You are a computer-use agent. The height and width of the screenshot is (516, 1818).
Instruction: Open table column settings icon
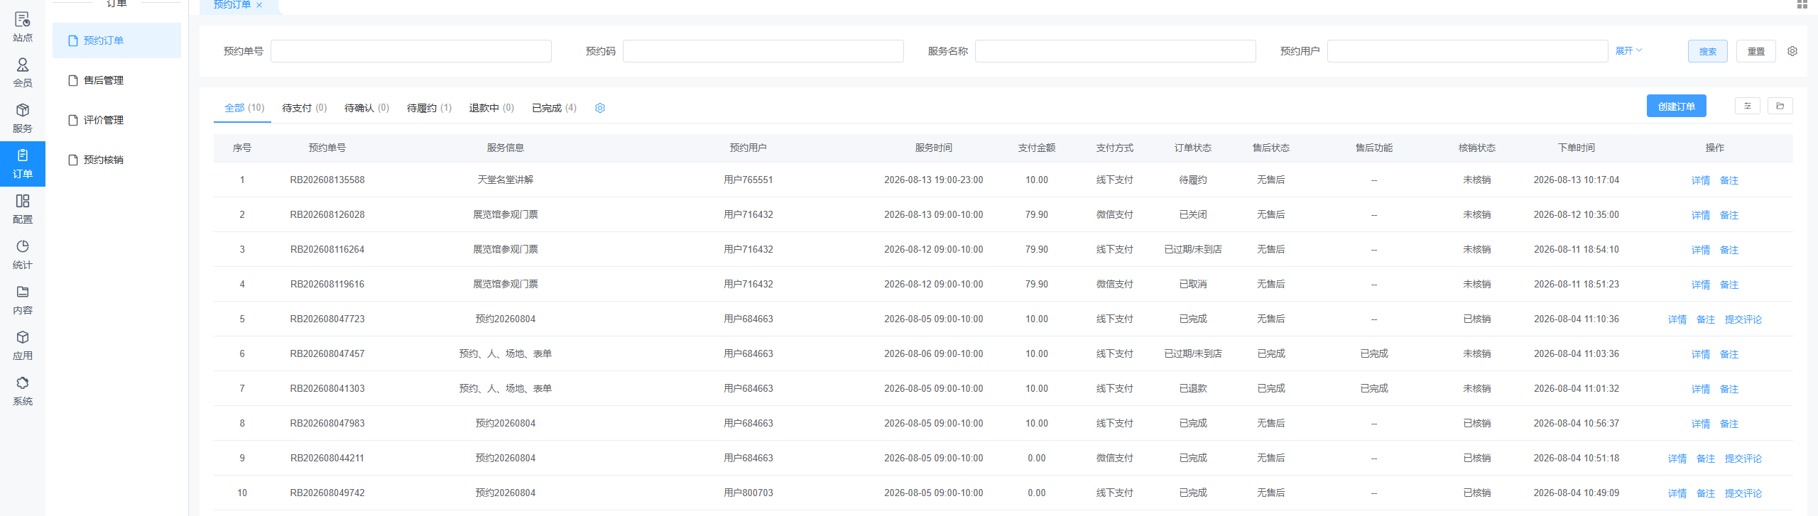tap(1748, 106)
